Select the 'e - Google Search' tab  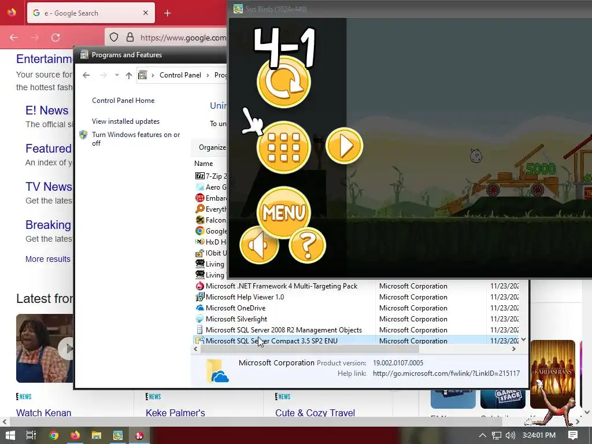click(x=91, y=13)
